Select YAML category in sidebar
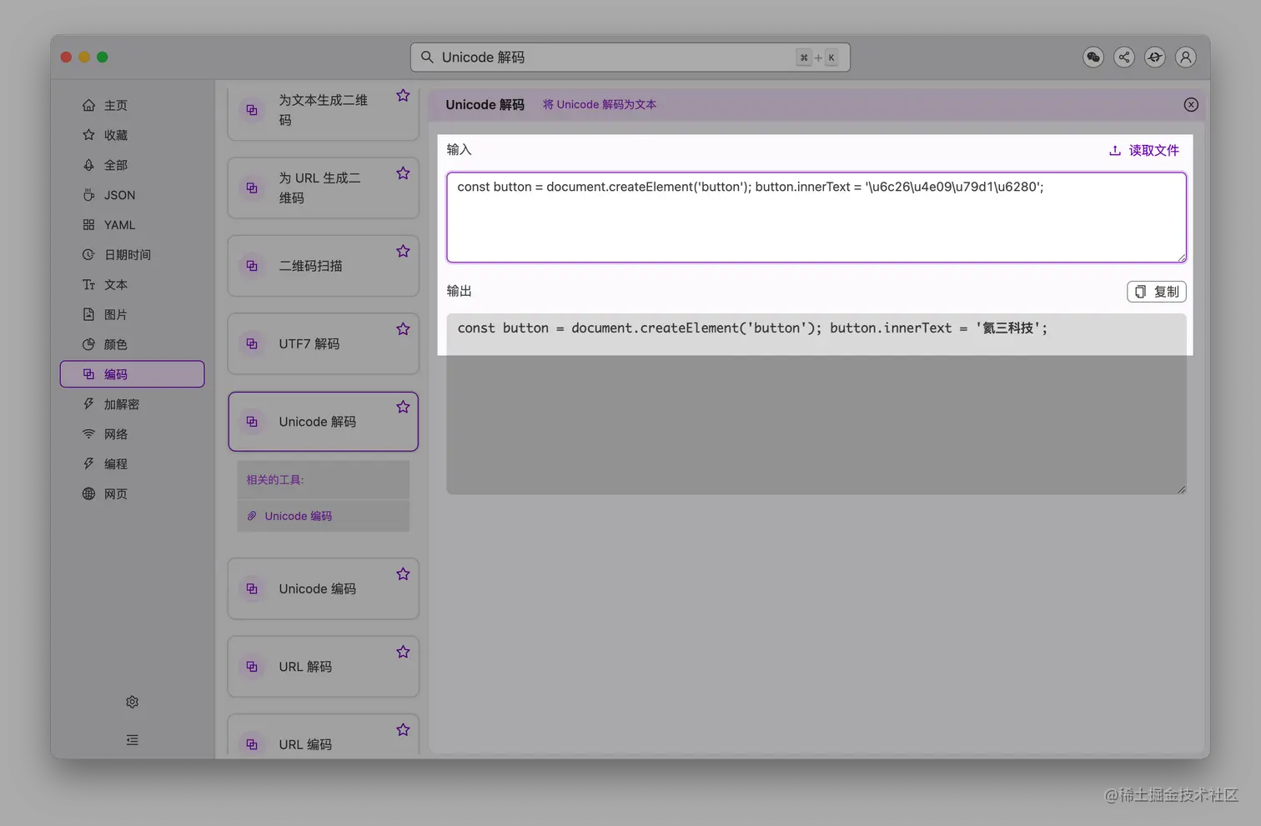 [x=132, y=225]
